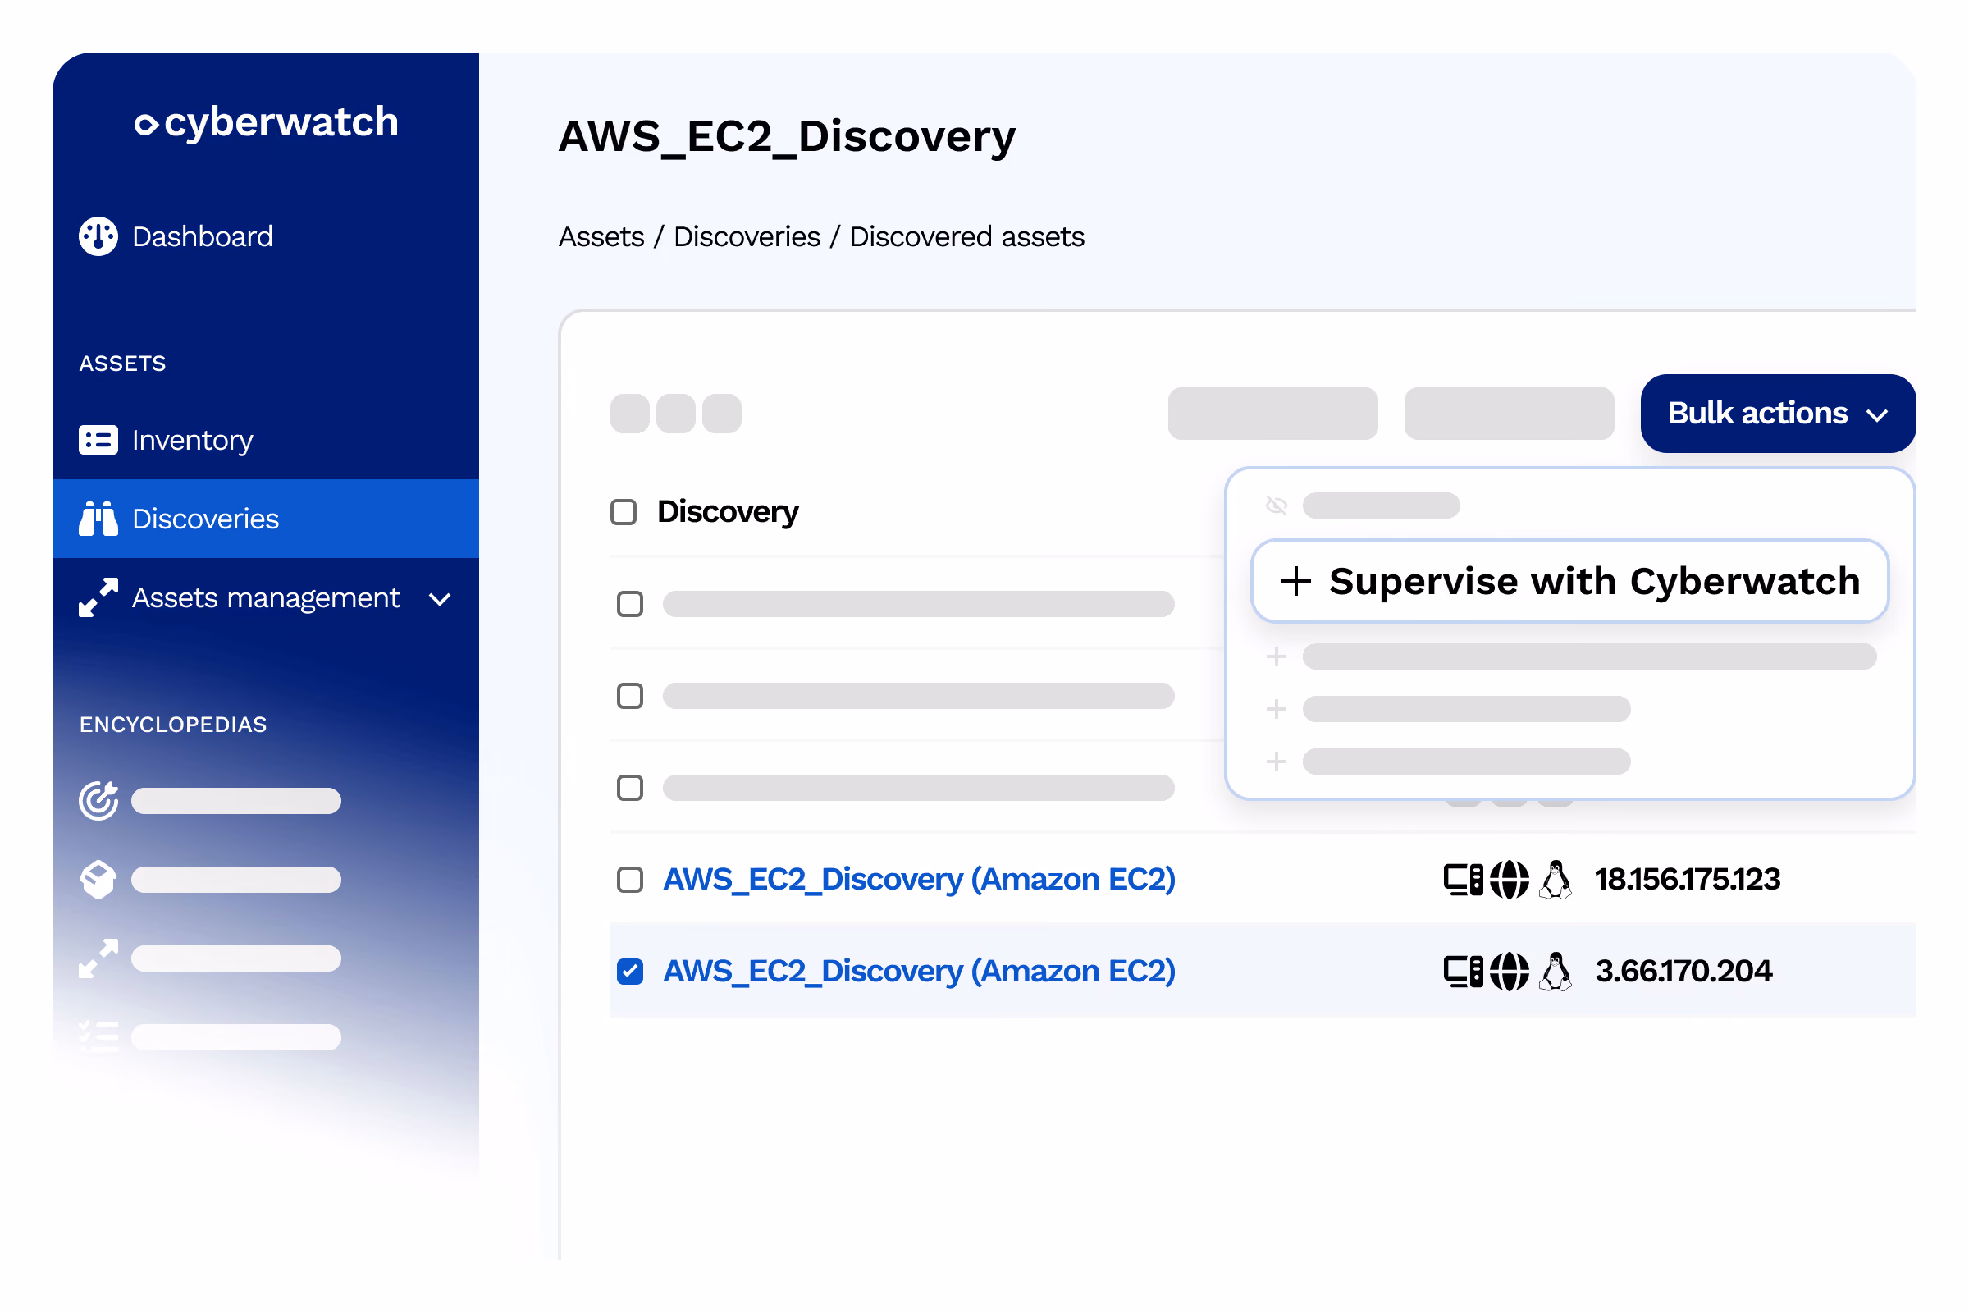1969x1313 pixels.
Task: Check the second placeholder row checkbox
Action: click(x=629, y=696)
